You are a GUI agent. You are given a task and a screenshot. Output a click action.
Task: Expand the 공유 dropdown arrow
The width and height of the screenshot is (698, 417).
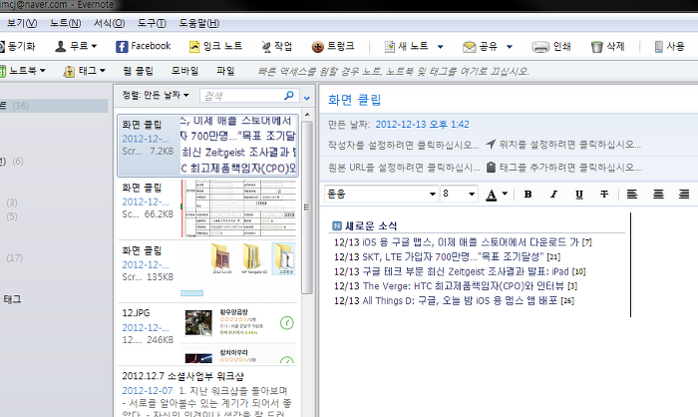(x=510, y=46)
